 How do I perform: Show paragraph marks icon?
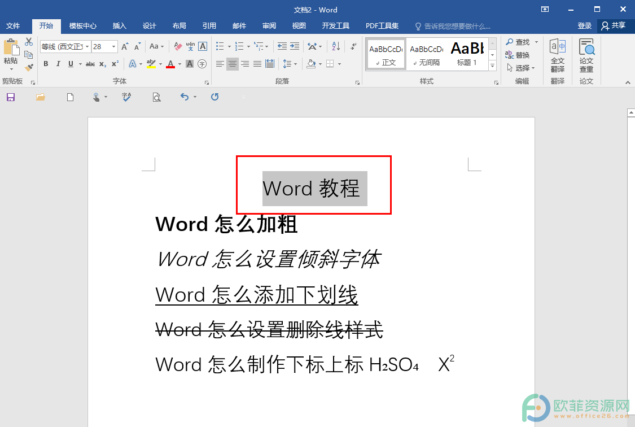tap(353, 46)
